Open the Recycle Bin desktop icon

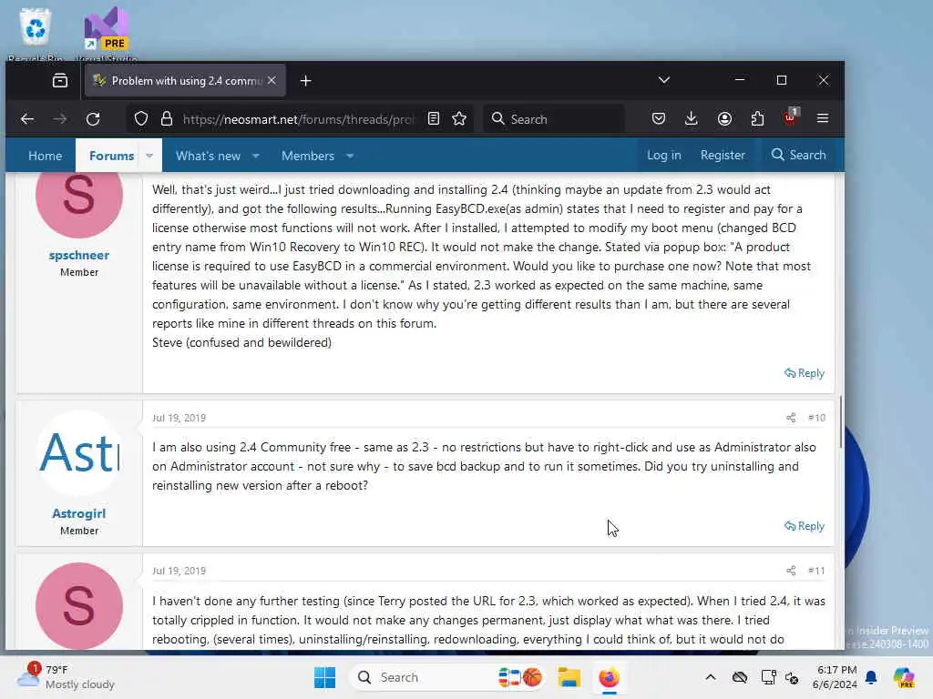[36, 33]
